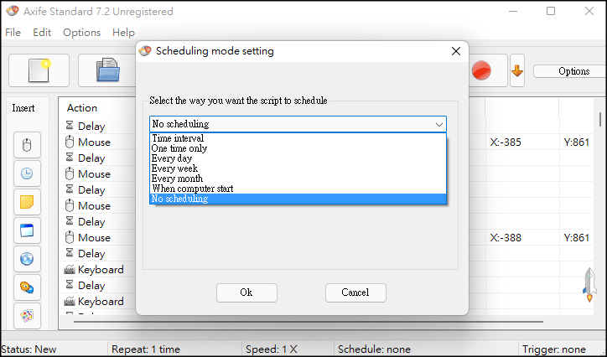The width and height of the screenshot is (607, 357).
Task: Click the globe web insert icon
Action: point(27,259)
